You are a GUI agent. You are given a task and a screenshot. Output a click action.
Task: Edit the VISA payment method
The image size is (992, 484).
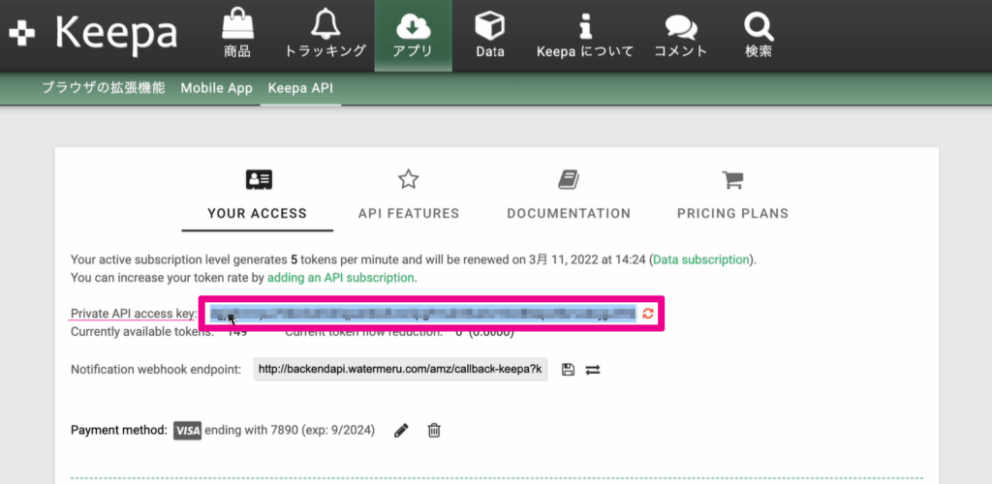(401, 430)
